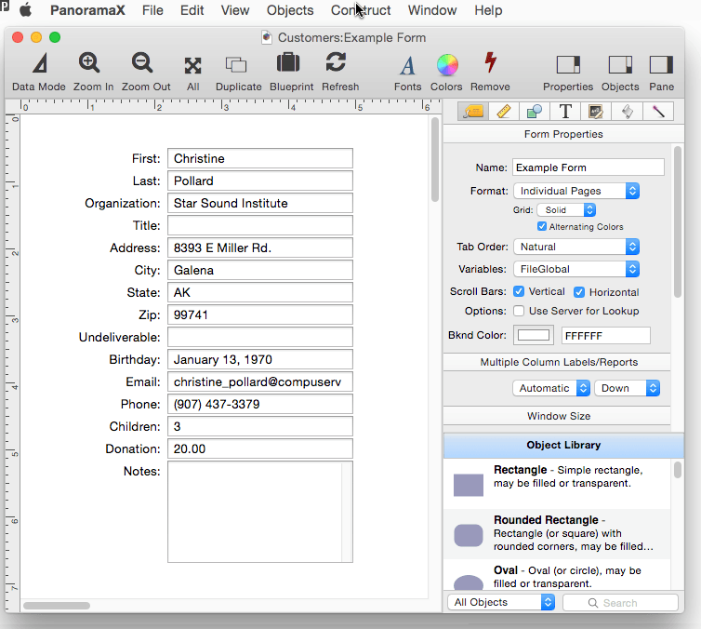Open the View menu

235,10
